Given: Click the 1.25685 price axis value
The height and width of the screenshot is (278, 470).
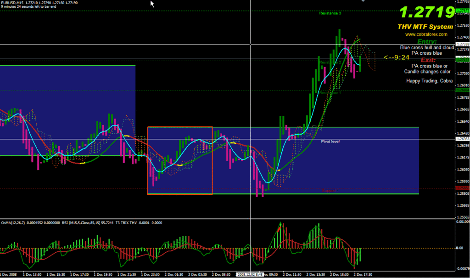Looking at the screenshot, I should pyautogui.click(x=463, y=206).
